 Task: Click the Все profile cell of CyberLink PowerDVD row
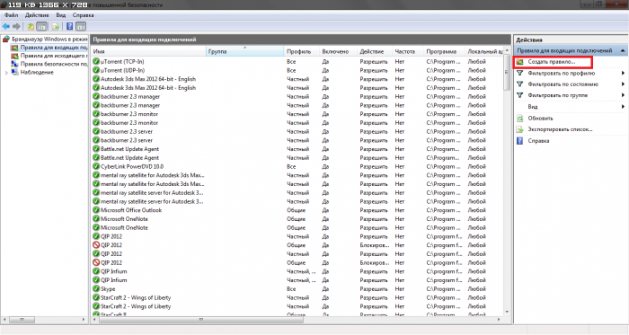coord(291,166)
